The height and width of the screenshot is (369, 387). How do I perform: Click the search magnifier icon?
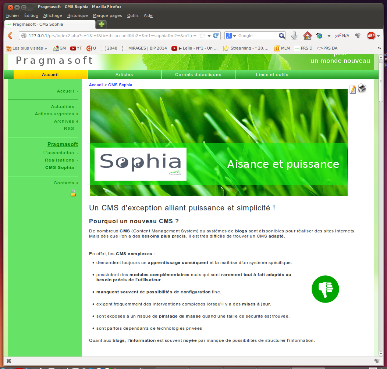click(282, 36)
